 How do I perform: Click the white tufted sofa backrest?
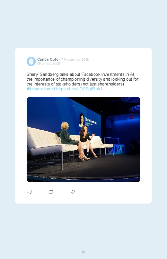click(x=42, y=136)
